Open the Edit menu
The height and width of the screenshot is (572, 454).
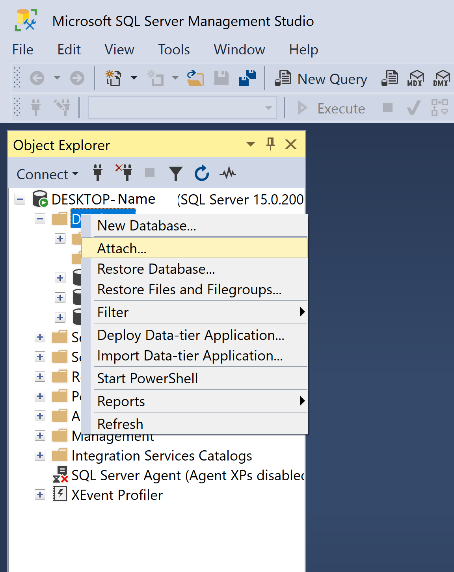coord(69,50)
